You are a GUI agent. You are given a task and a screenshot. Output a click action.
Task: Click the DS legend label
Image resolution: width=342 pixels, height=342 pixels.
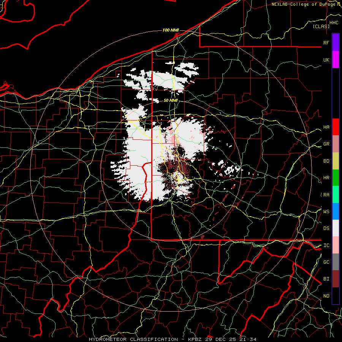pos(326,228)
